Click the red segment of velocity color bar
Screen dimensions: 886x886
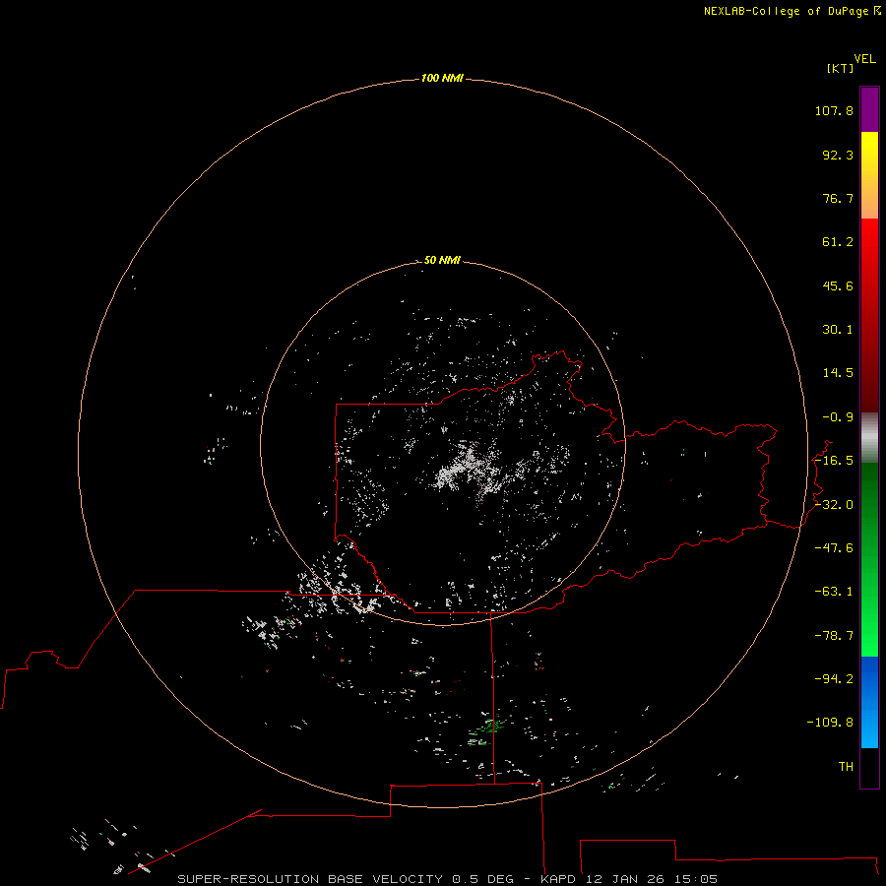click(869, 315)
